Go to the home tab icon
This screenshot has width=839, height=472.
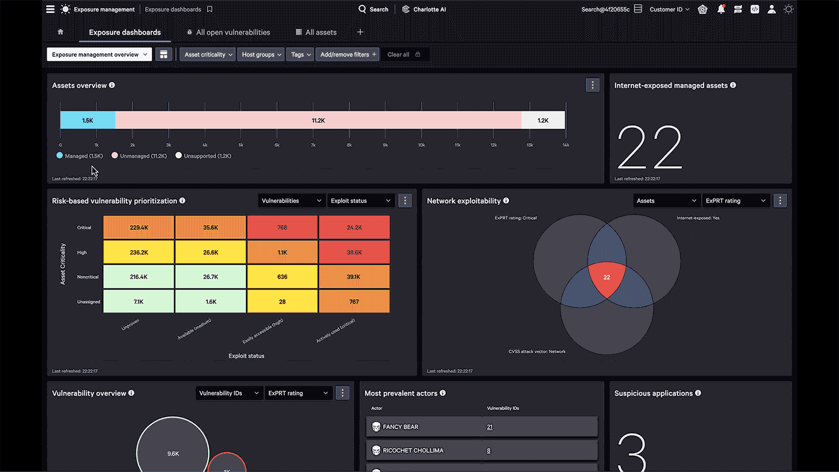(x=60, y=32)
